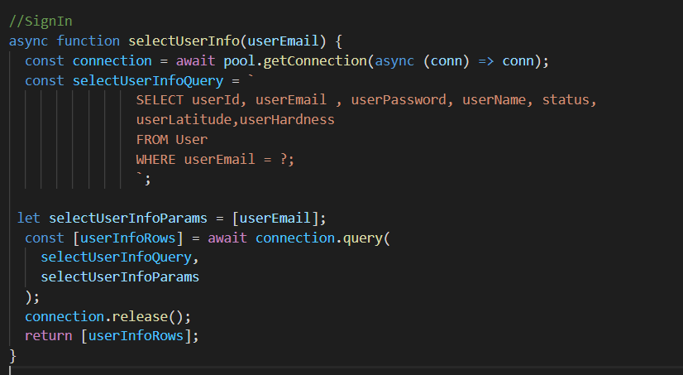Image resolution: width=683 pixels, height=375 pixels.
Task: Click [userInfoRows] destructuring declaration
Action: (x=127, y=238)
